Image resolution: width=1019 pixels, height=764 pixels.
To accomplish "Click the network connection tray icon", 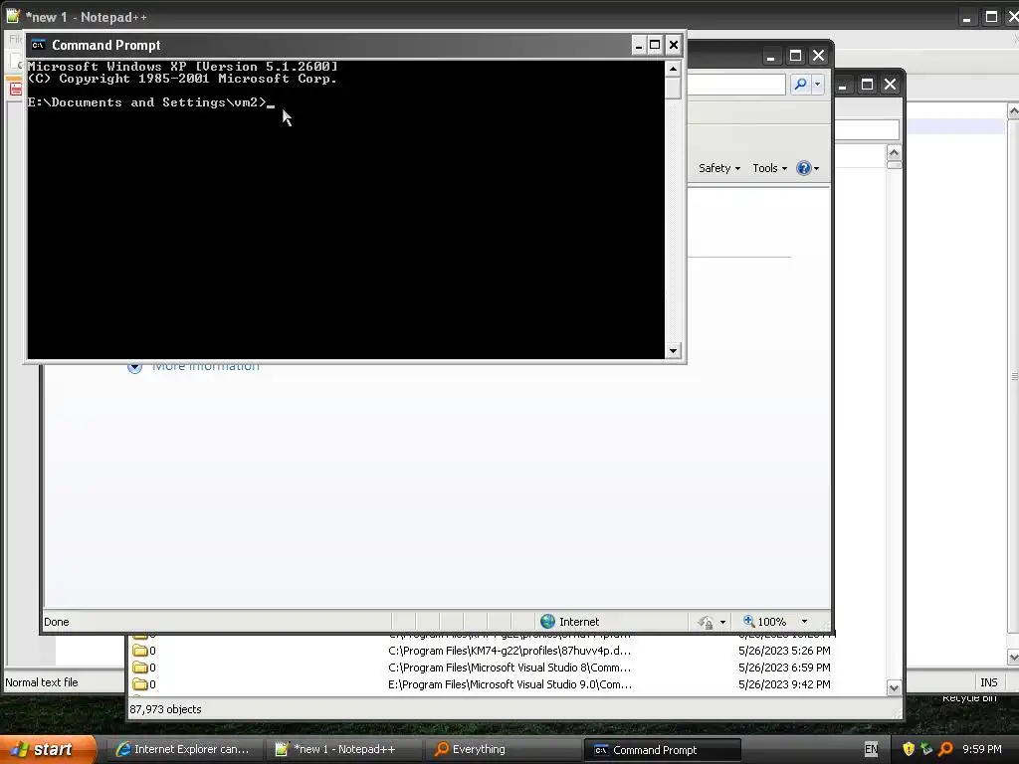I will tap(926, 750).
